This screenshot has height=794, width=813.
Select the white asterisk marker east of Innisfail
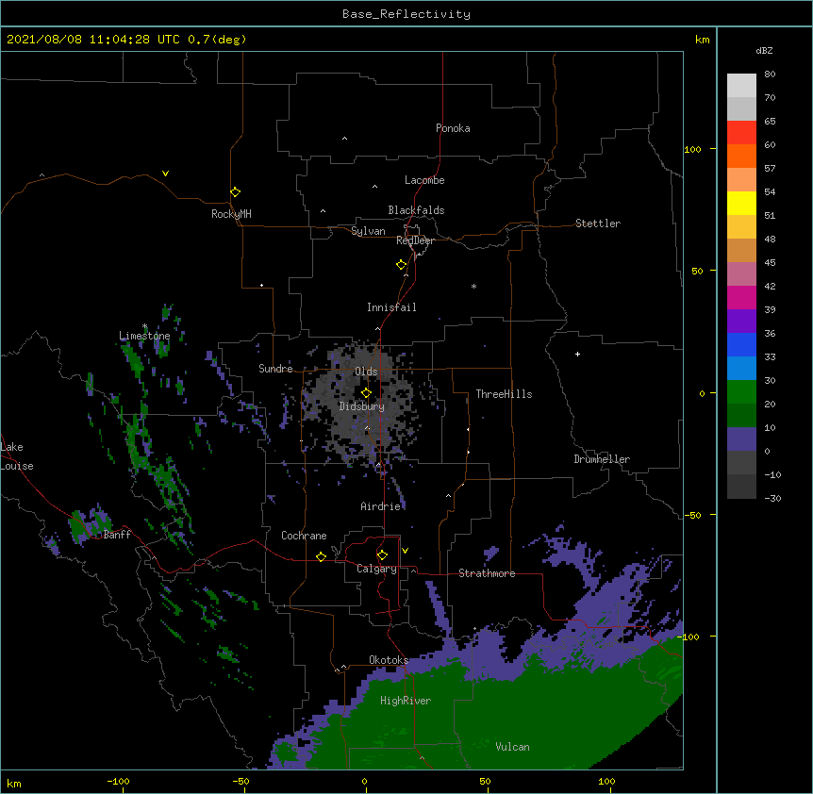pos(473,286)
